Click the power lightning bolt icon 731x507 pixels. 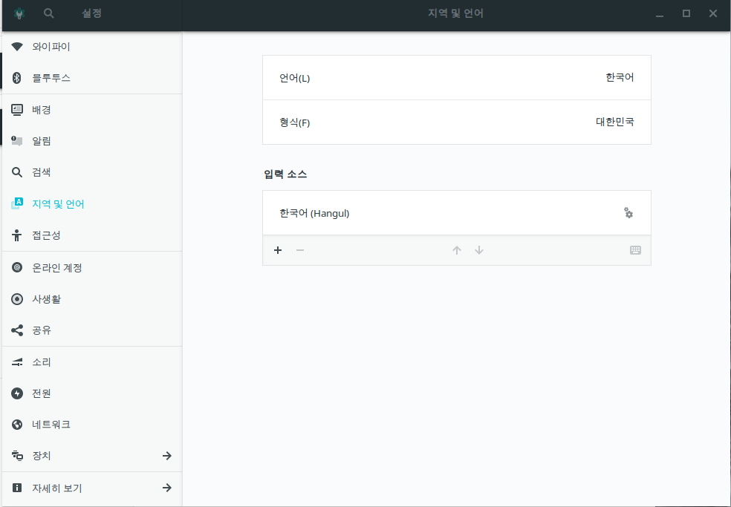point(17,393)
